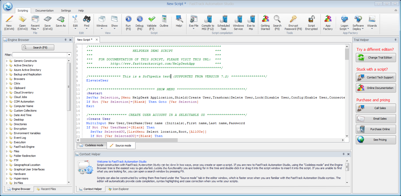Open the Outline view
This screenshot has width=401, height=196.
(x=164, y=21)
